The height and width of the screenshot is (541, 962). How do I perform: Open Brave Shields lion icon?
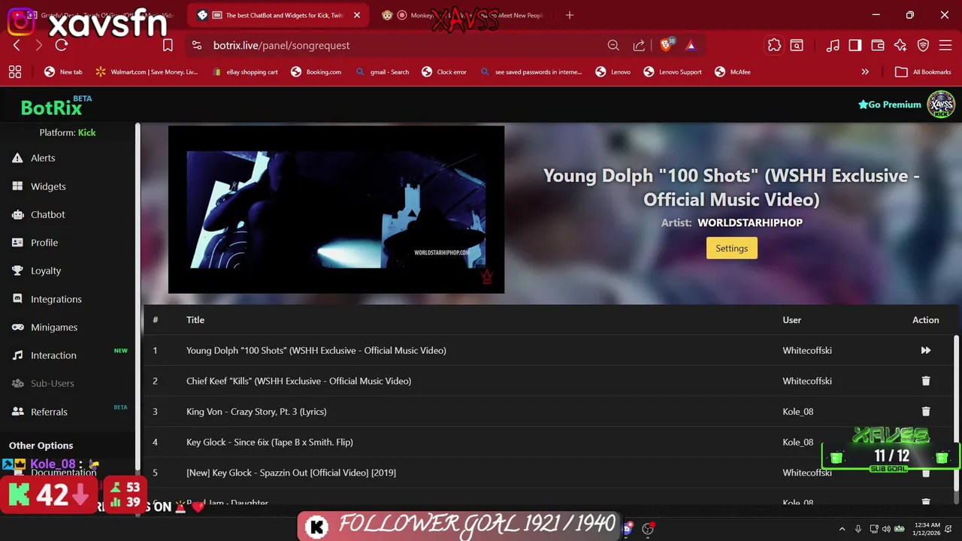coord(666,45)
